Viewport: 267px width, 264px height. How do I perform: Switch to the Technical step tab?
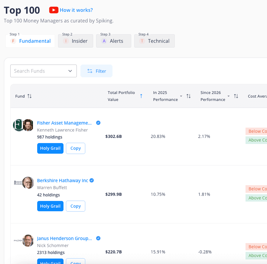tap(155, 41)
